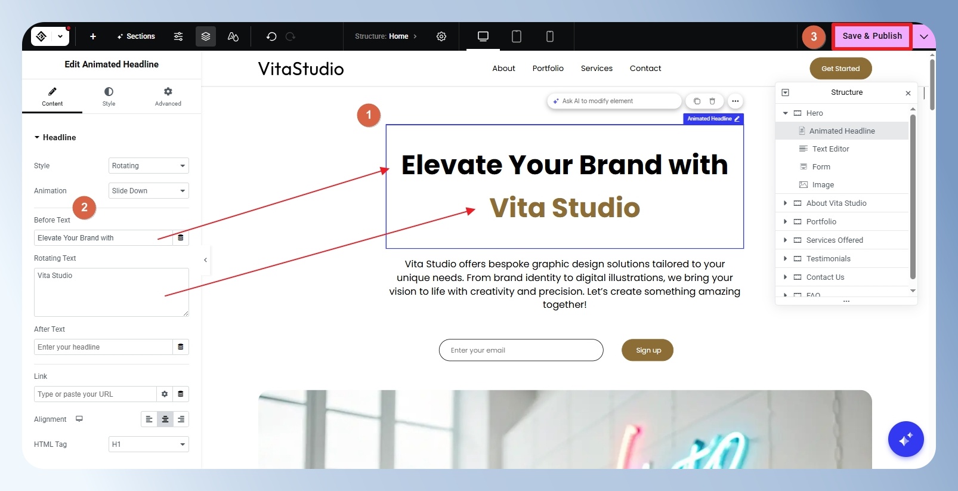Close the Structure panel

coord(908,93)
